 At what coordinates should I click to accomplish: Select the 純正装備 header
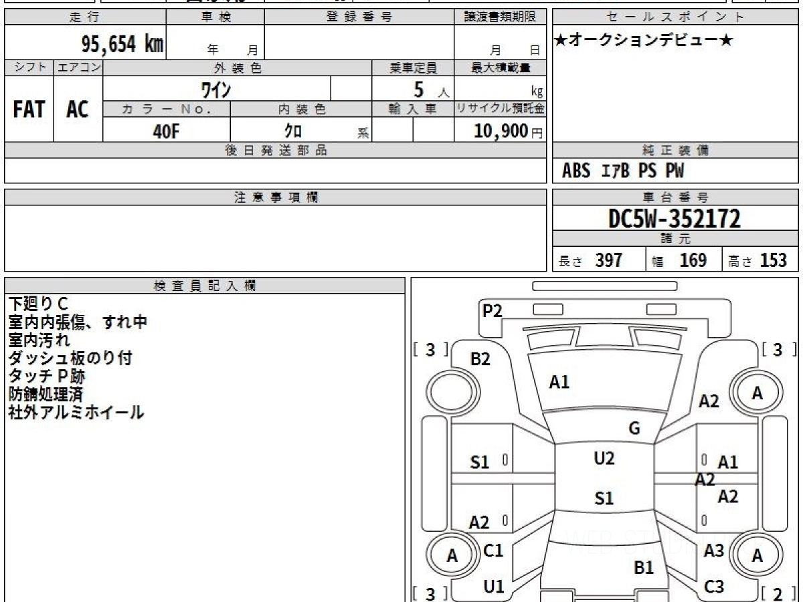pyautogui.click(x=675, y=150)
